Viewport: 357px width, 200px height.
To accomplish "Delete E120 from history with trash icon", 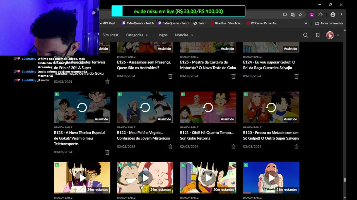I will (296, 147).
